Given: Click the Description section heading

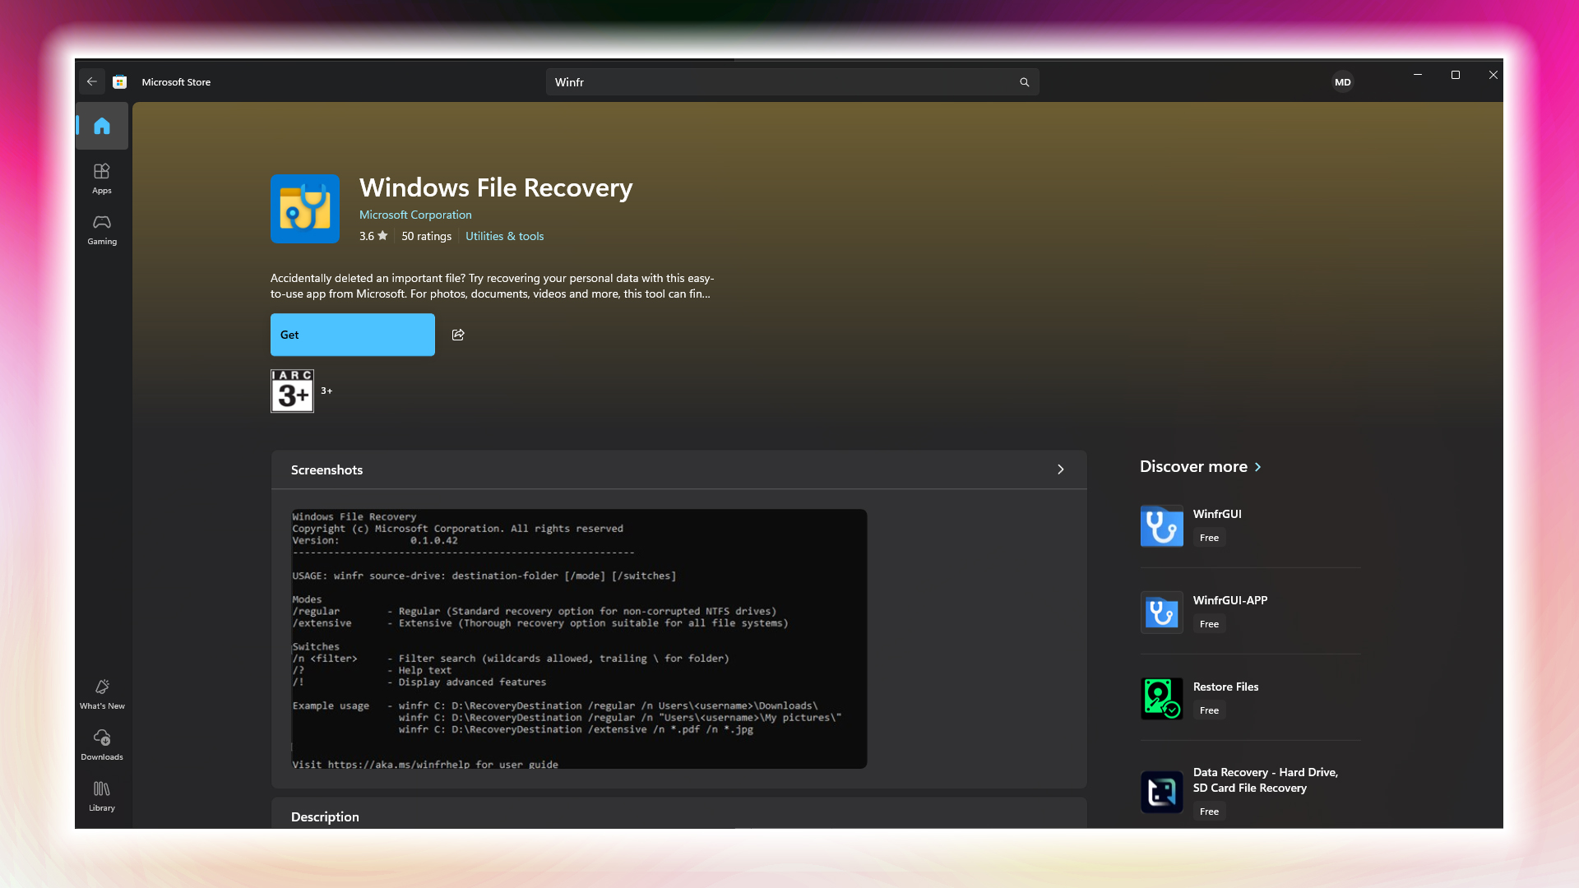Looking at the screenshot, I should (325, 816).
